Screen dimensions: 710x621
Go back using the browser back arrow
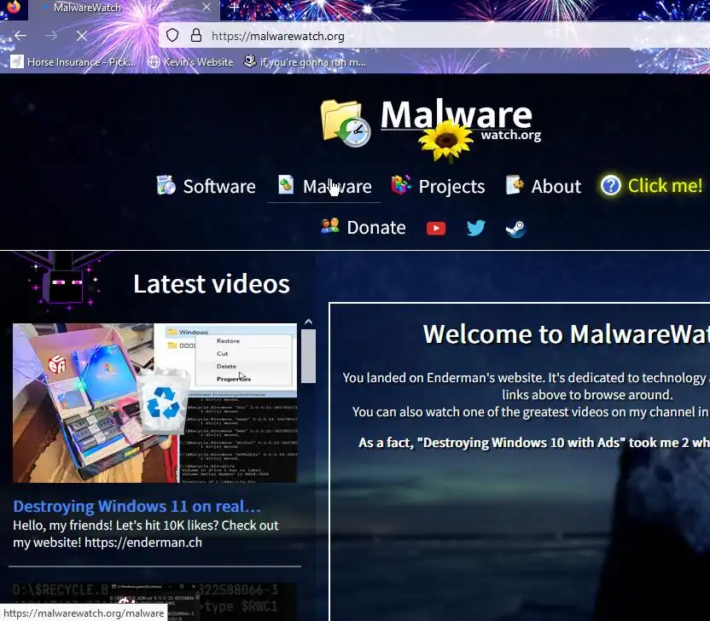[x=20, y=36]
